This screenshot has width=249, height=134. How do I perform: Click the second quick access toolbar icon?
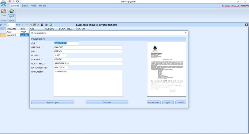point(14,1)
